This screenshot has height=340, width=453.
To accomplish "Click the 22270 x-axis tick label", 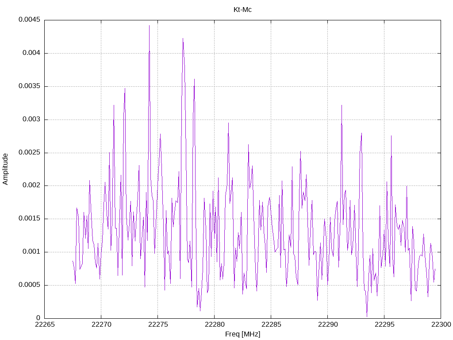I will click(x=101, y=325).
